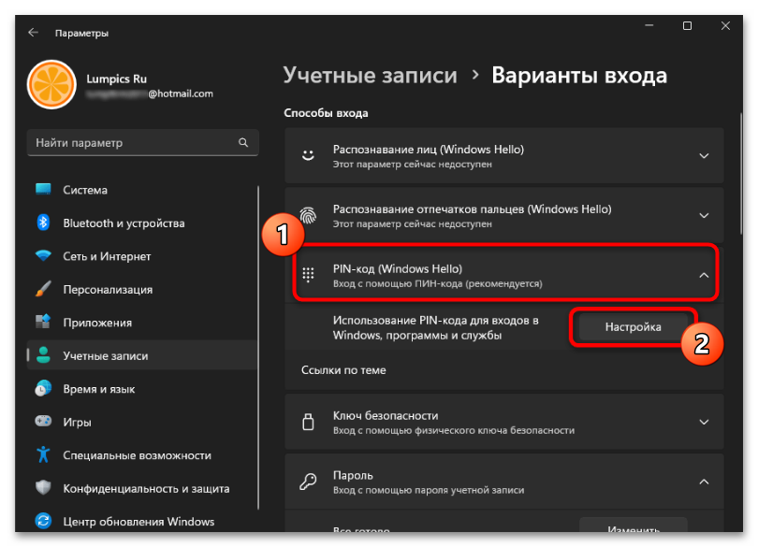758x547 pixels.
Task: Click the fingerprint icon
Action: (308, 215)
